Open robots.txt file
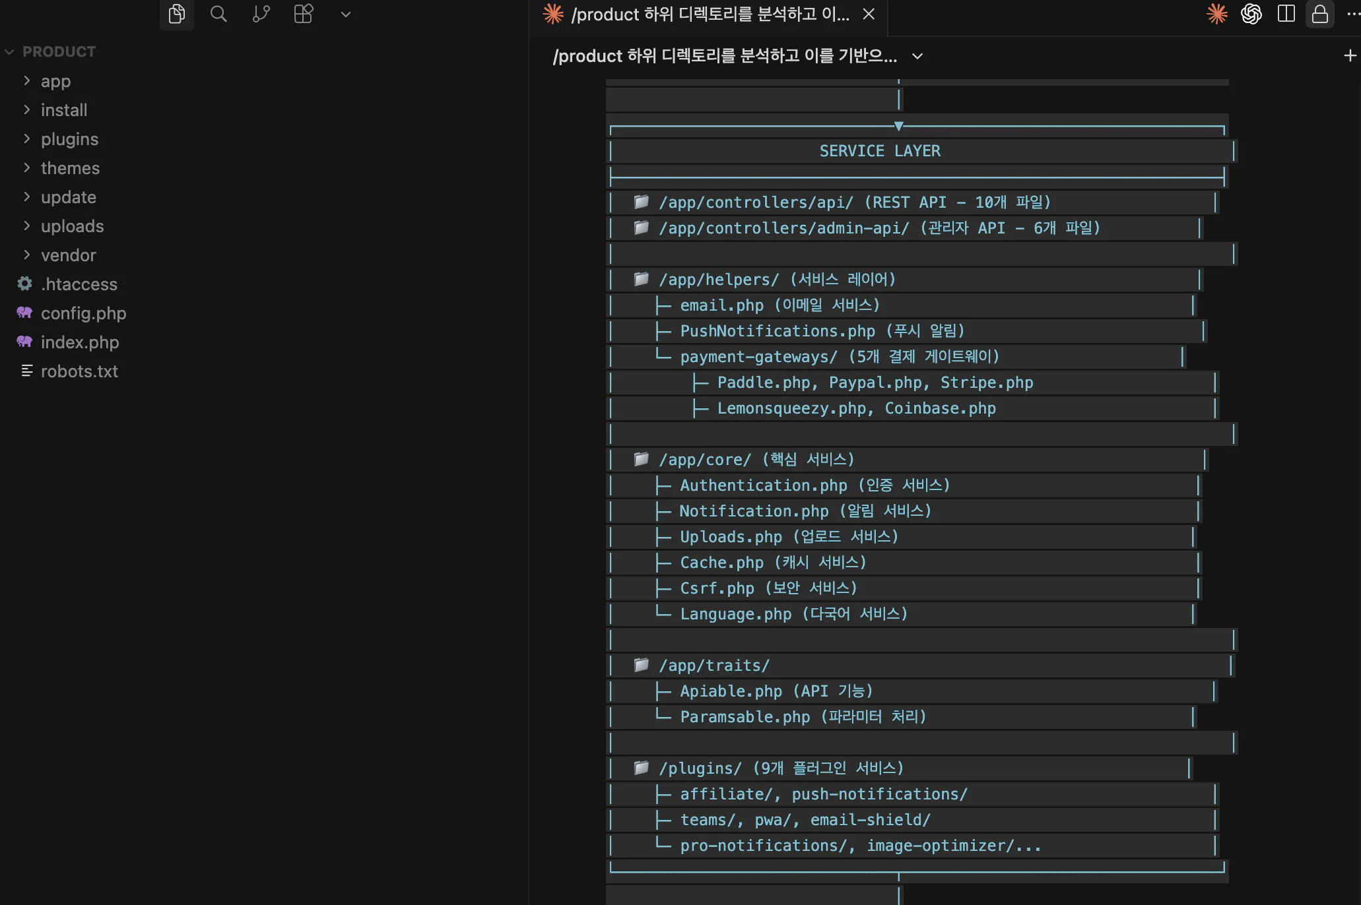Screen dimensions: 1361x905 pyautogui.click(x=79, y=371)
